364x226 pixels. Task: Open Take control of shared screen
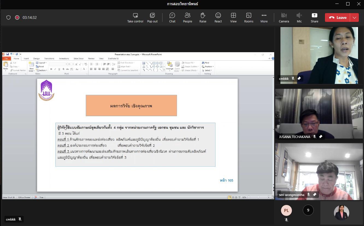pyautogui.click(x=135, y=17)
